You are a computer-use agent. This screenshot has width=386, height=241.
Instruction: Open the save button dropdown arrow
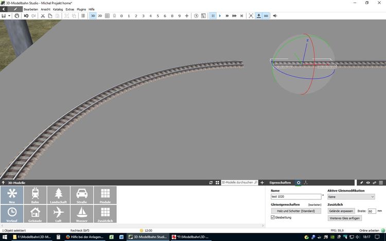[x=10, y=16]
